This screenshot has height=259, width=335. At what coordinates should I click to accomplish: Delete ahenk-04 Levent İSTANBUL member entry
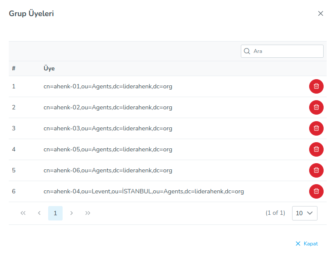316,192
